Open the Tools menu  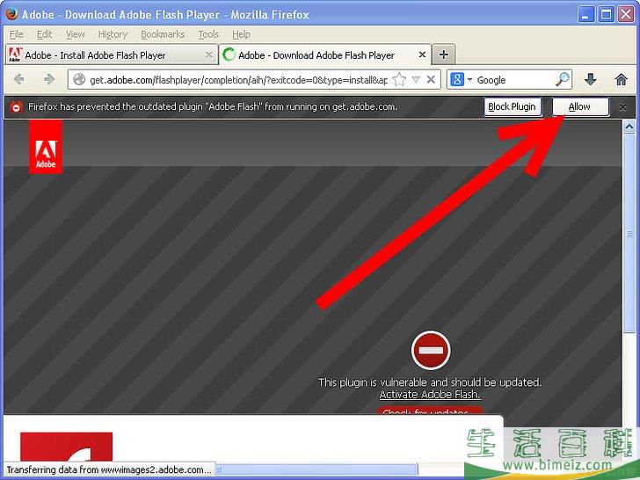click(x=208, y=34)
